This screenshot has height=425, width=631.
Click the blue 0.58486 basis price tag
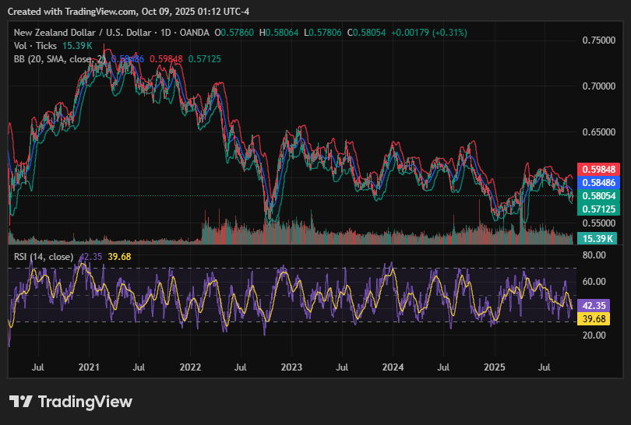pos(598,182)
